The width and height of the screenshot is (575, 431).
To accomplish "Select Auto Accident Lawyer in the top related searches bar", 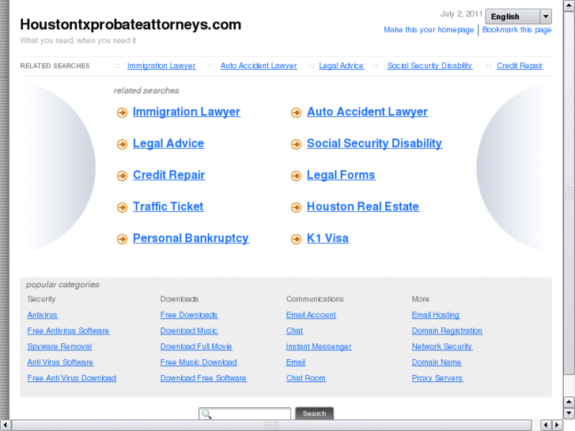I will click(259, 66).
